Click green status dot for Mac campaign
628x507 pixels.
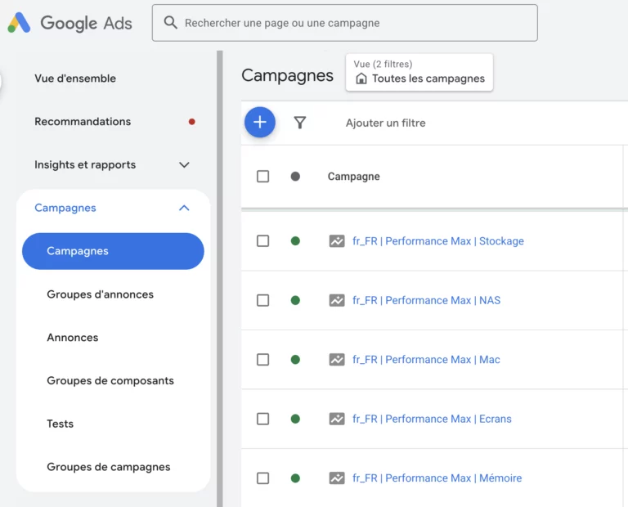coord(295,360)
